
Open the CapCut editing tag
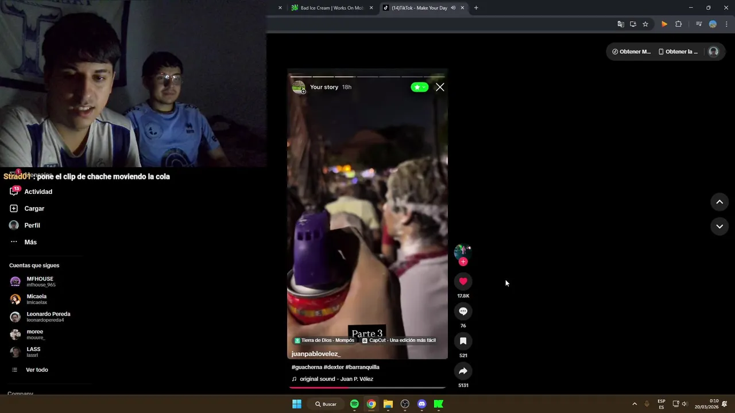(x=399, y=340)
